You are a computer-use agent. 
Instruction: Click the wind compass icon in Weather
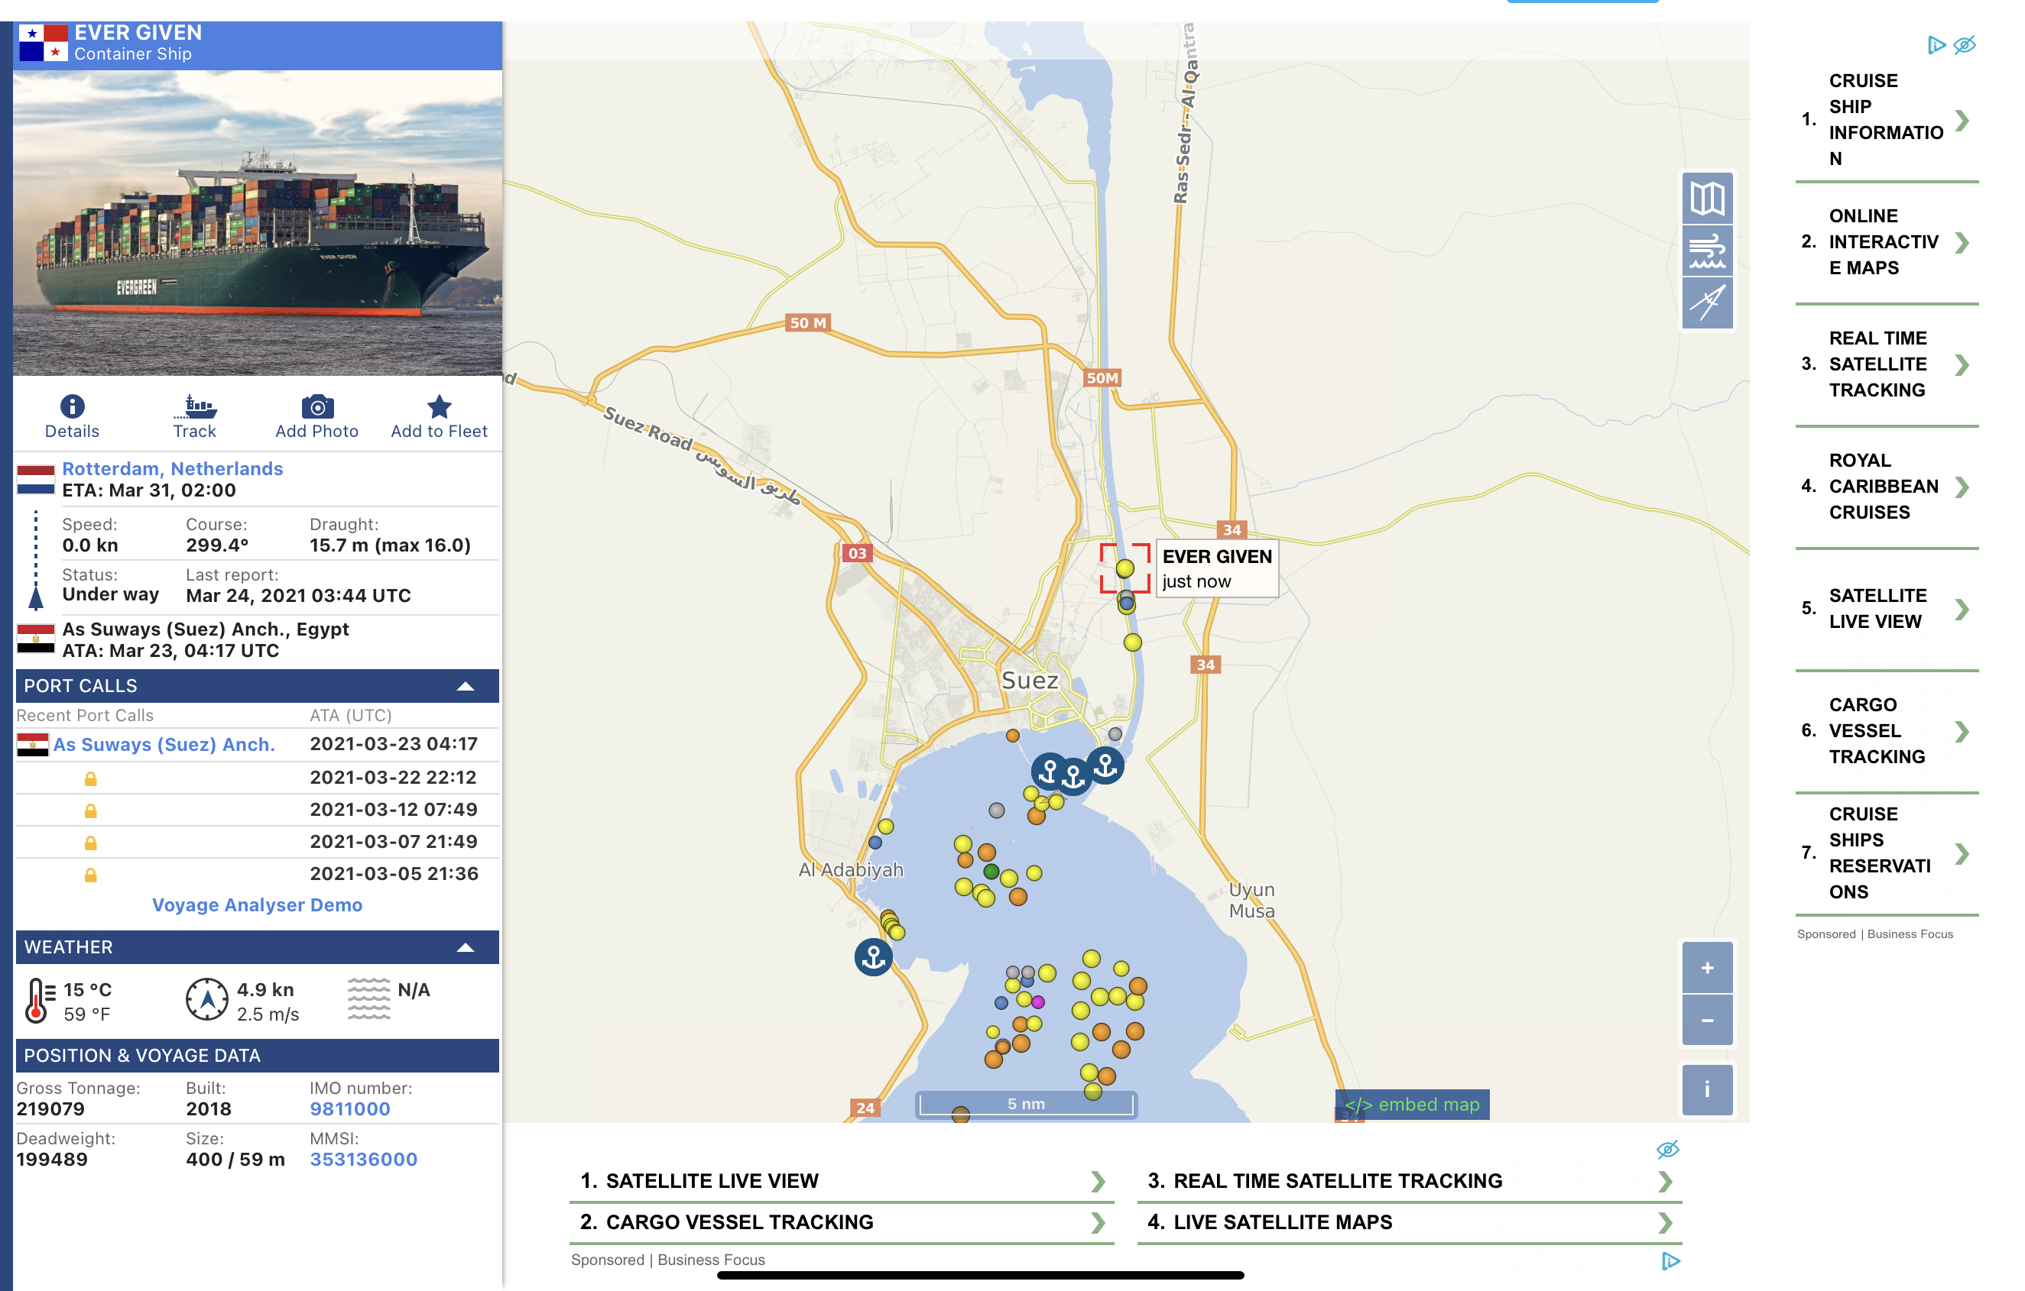207,999
